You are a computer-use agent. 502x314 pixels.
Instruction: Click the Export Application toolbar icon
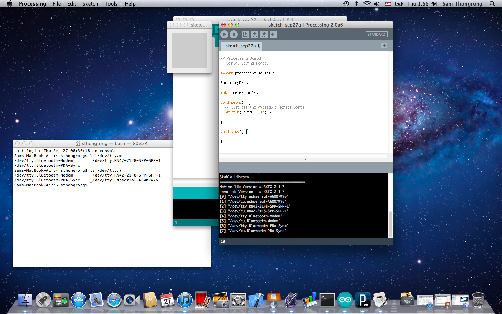273,34
